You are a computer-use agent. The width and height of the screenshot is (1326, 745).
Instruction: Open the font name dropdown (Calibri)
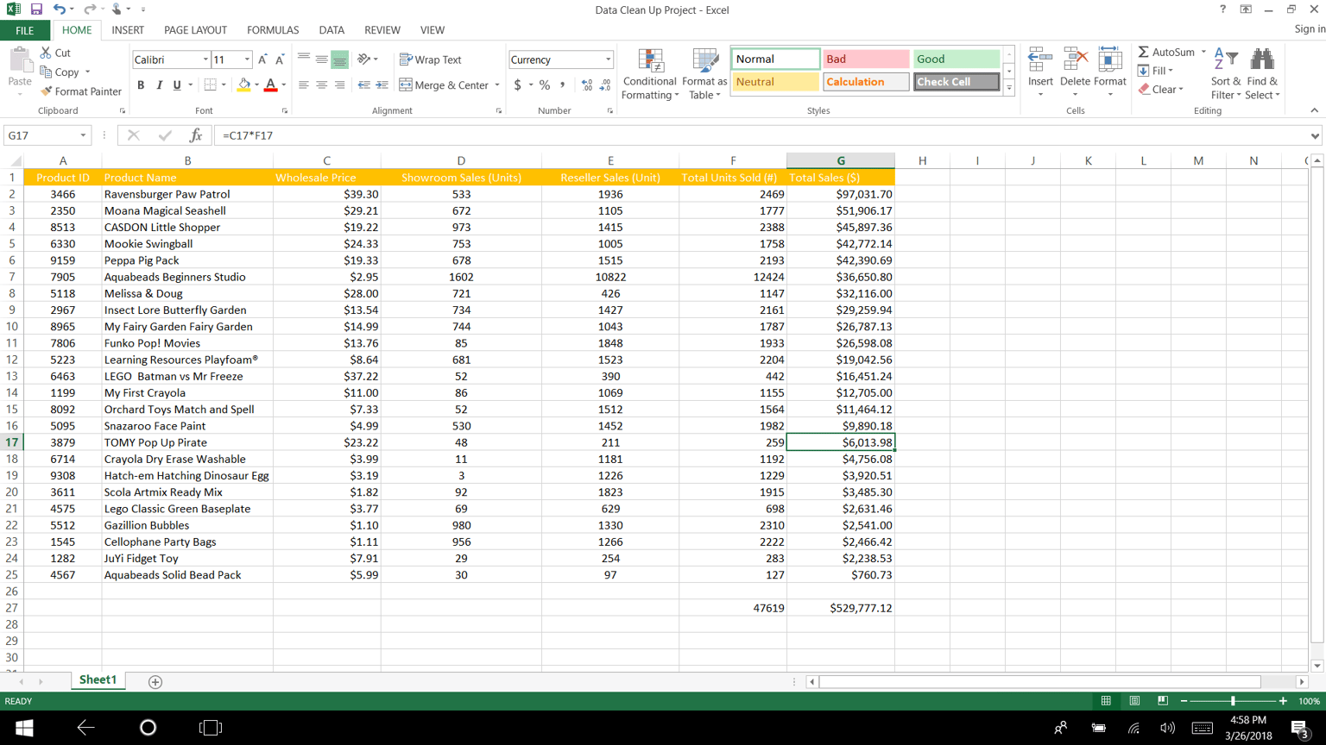click(205, 59)
